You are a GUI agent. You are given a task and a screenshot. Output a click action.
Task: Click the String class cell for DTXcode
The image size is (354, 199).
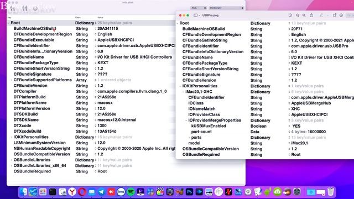[x=82, y=125]
